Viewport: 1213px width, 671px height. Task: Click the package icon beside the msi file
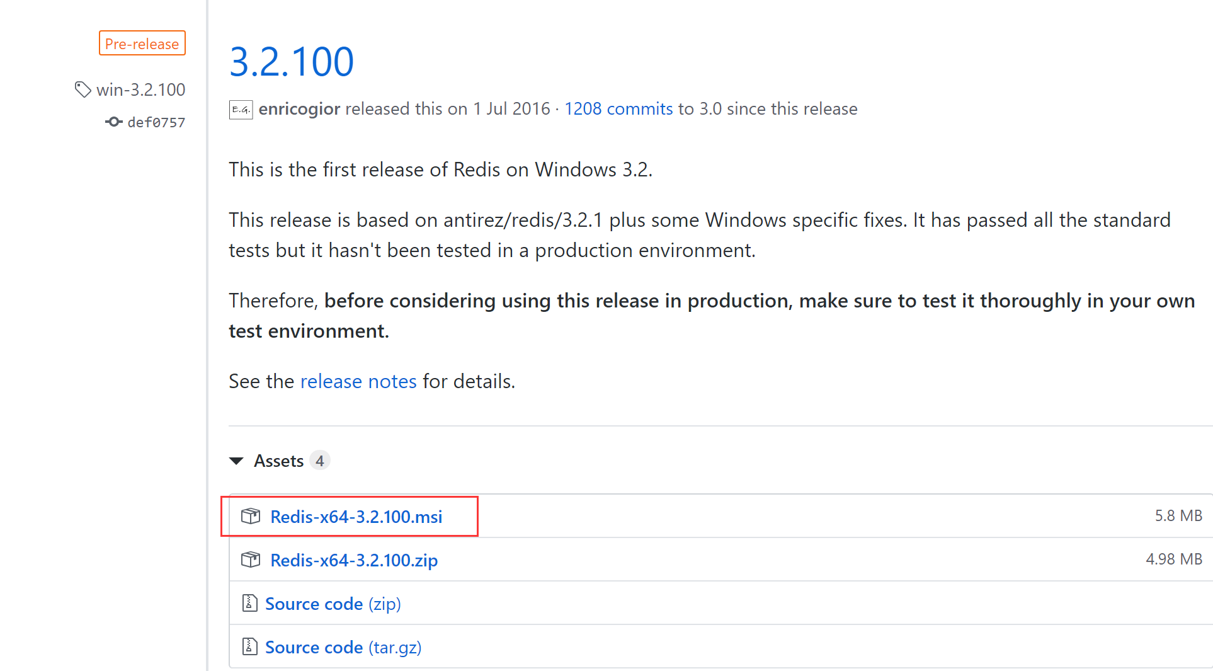[251, 516]
